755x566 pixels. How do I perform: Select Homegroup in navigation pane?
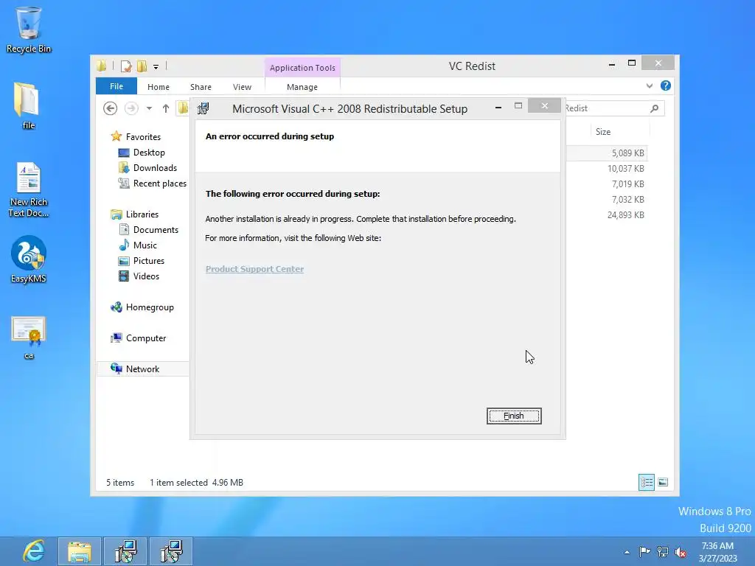(149, 307)
